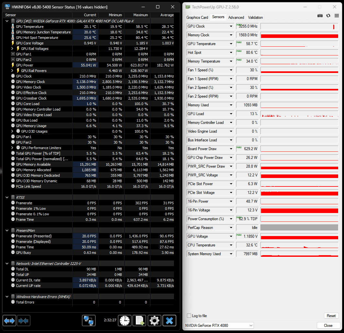Open the Board Power Draw sensor dropdown
The height and width of the screenshot is (333, 344).
(x=231, y=149)
